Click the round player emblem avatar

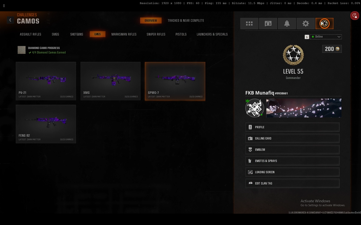point(254,108)
